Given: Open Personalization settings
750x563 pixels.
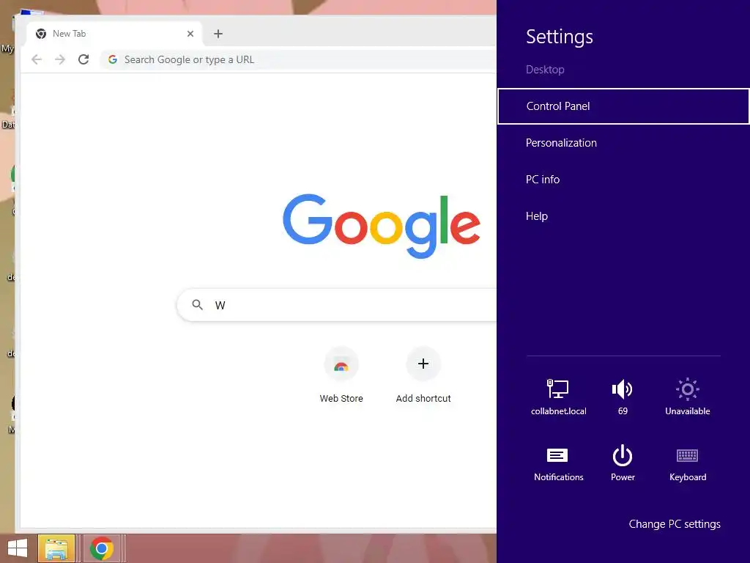Looking at the screenshot, I should 561,143.
